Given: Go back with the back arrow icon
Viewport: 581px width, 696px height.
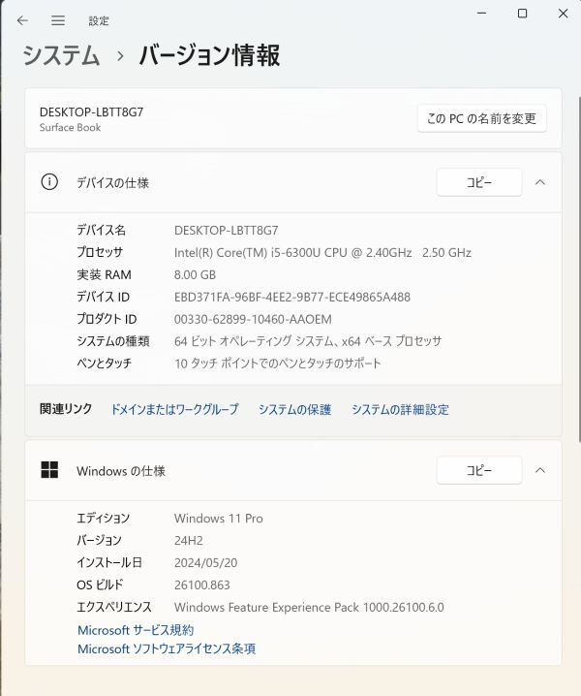Looking at the screenshot, I should pos(22,20).
